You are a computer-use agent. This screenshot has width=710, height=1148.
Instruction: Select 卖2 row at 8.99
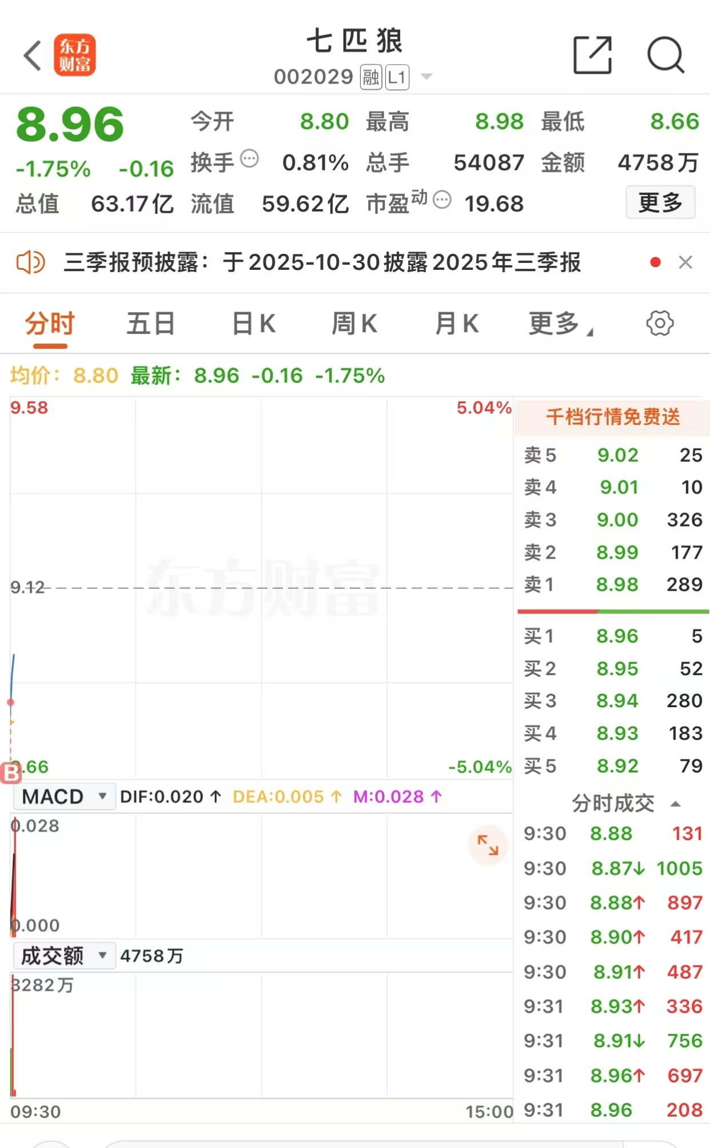point(613,552)
